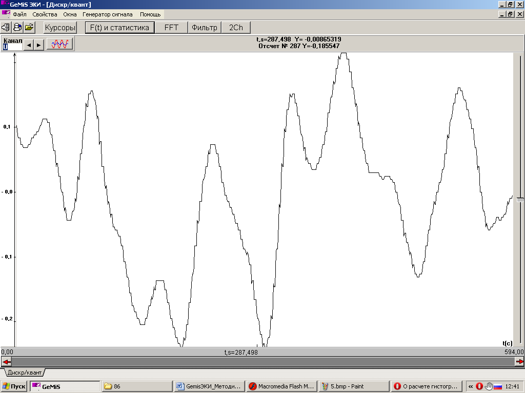This screenshot has width=525, height=393.
Task: Click the Opera icon in system tray
Action: 479,386
